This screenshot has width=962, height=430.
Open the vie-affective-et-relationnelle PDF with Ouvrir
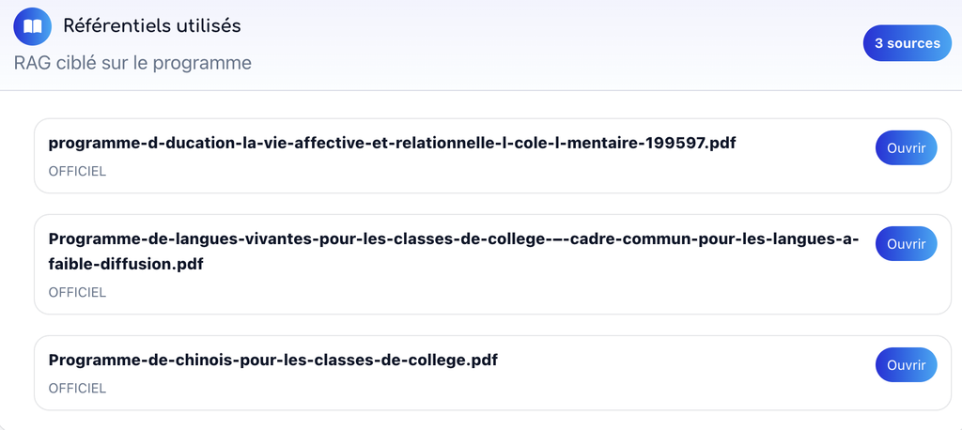click(x=907, y=147)
